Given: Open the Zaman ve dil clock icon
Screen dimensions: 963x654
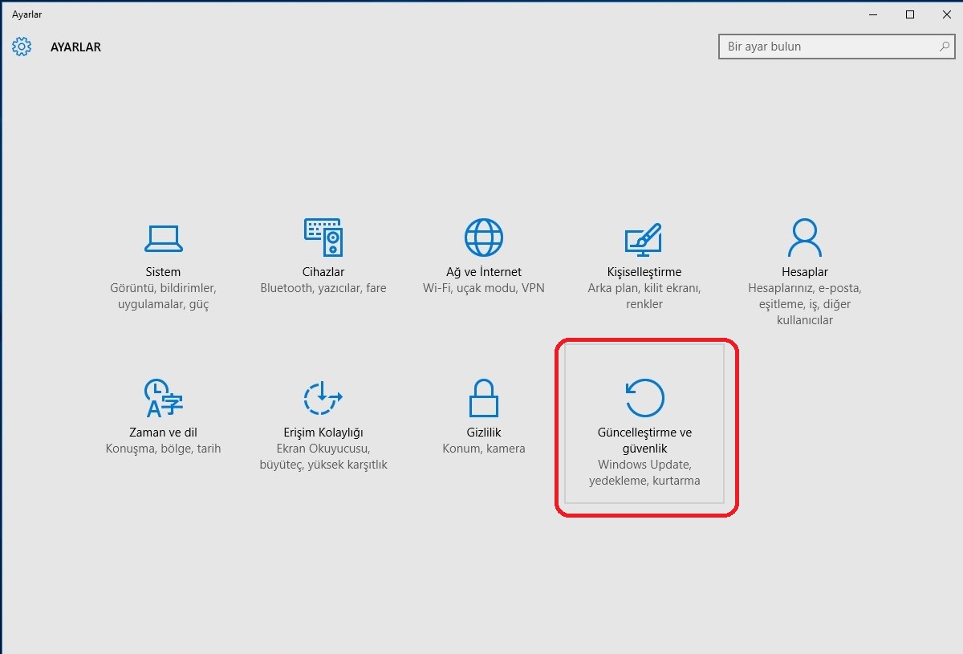Looking at the screenshot, I should (x=163, y=398).
